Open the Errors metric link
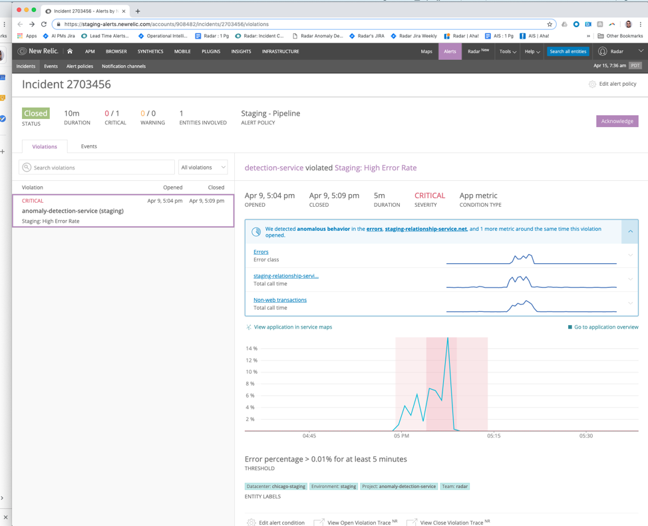 point(261,252)
